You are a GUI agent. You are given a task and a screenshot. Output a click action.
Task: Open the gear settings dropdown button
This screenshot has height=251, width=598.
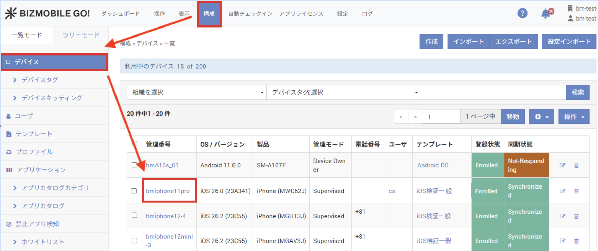541,117
